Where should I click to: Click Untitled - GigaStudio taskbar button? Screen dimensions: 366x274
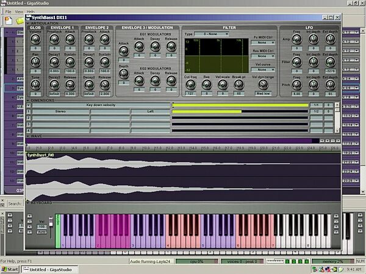[50, 270]
